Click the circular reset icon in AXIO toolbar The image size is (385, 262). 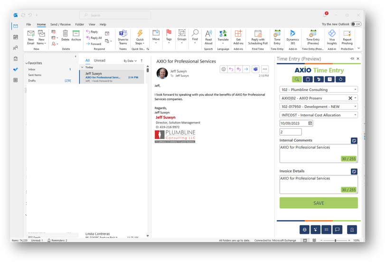[340, 79]
